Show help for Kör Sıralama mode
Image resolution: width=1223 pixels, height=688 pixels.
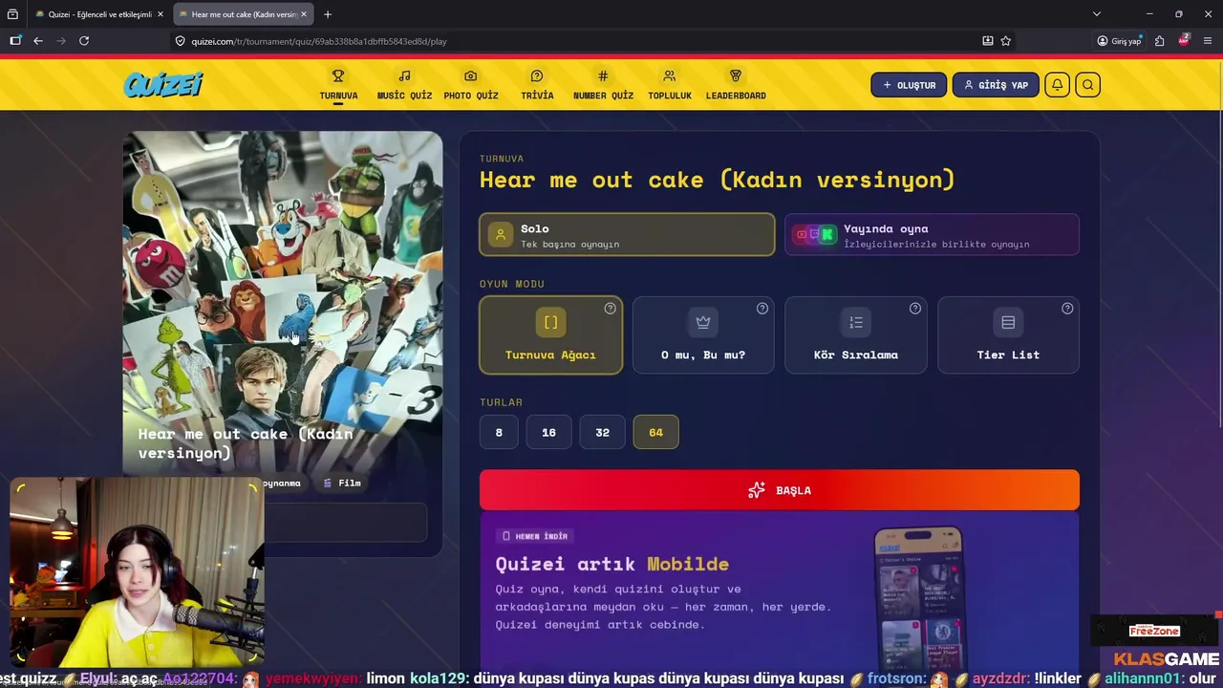click(914, 309)
